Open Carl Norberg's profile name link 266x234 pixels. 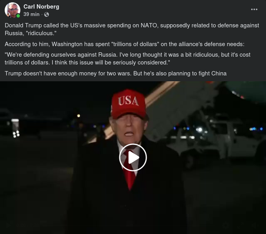pos(41,7)
